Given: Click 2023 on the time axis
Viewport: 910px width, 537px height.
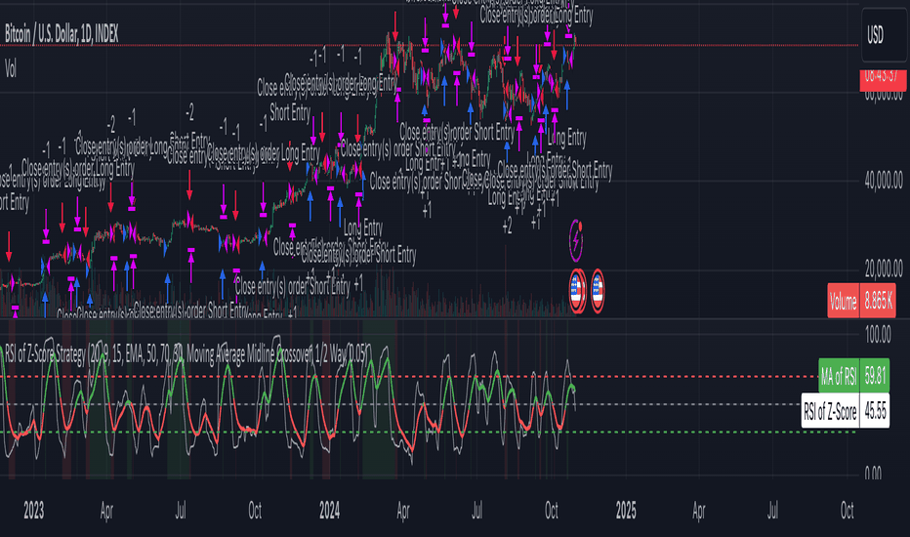Looking at the screenshot, I should coord(33,511).
